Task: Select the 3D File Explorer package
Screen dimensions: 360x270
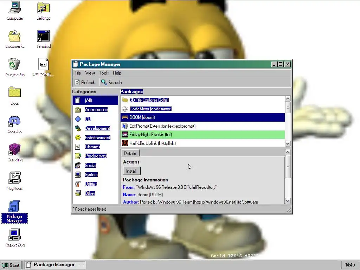Action: pyautogui.click(x=203, y=100)
